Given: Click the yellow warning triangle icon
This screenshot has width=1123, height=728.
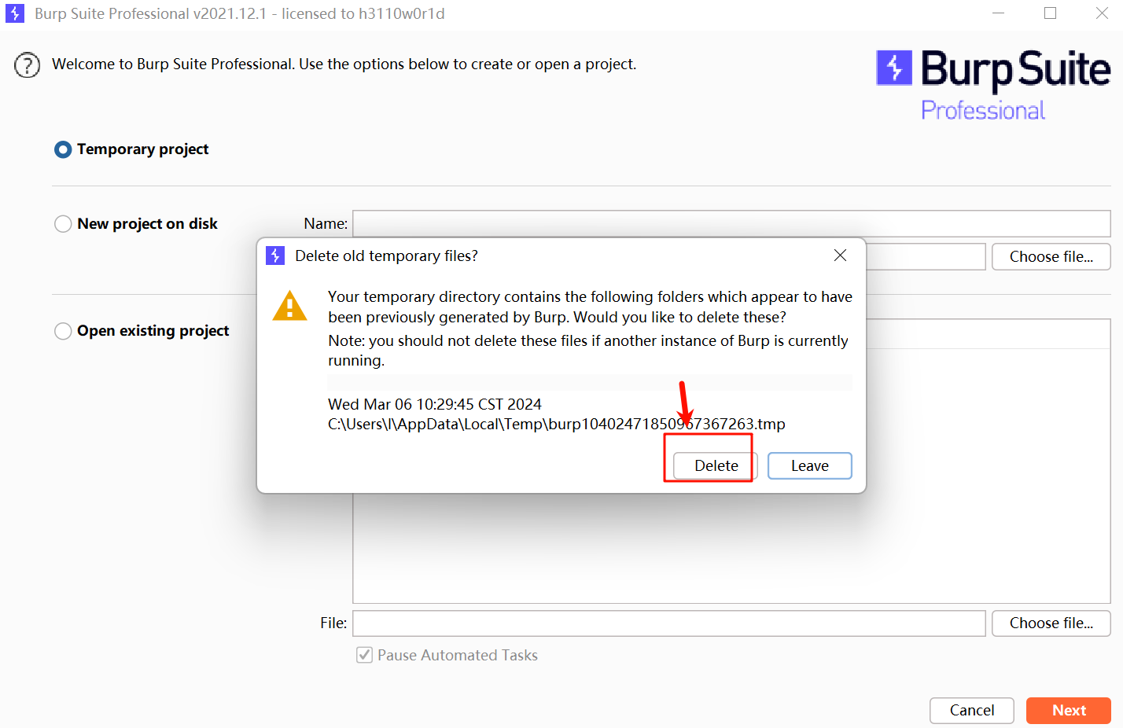Looking at the screenshot, I should 289,306.
